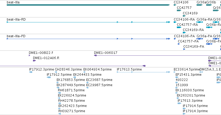The height and width of the screenshot is (115, 221).
Task: Select EP15431.3prime EST label
Action: click(x=189, y=75)
